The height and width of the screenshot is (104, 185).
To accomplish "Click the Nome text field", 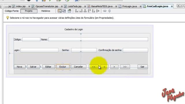I will (x=98, y=39).
